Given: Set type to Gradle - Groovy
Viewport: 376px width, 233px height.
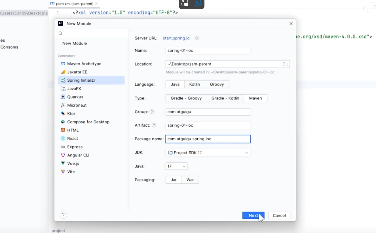Looking at the screenshot, I should pos(186,98).
